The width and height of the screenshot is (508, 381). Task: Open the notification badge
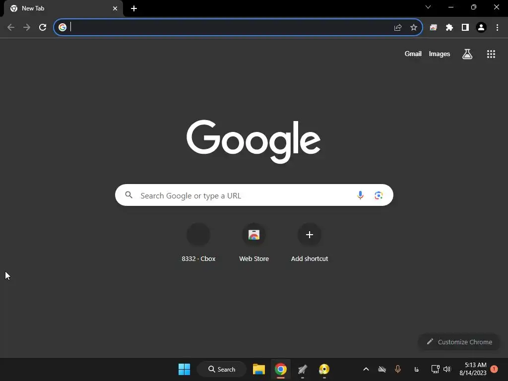(494, 369)
